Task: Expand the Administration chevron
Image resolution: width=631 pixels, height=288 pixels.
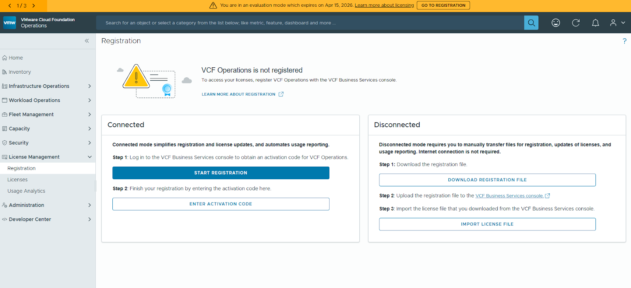Action: point(90,205)
